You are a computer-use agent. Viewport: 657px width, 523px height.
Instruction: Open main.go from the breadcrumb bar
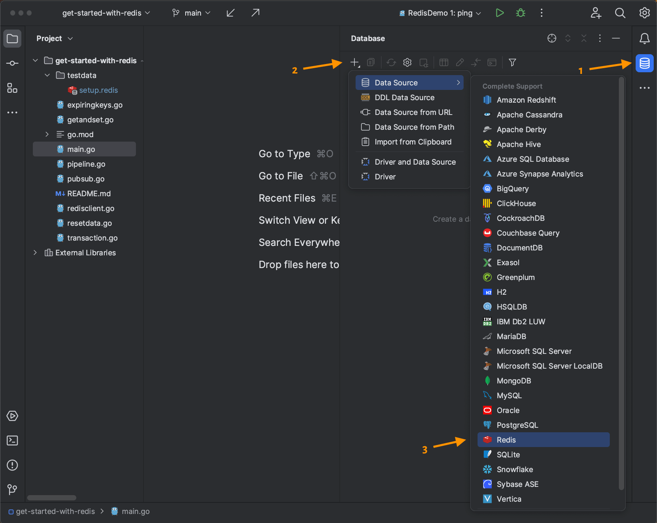pos(136,511)
